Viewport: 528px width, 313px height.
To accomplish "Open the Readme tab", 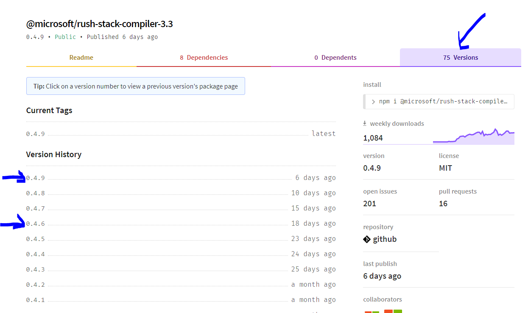I will tap(81, 58).
